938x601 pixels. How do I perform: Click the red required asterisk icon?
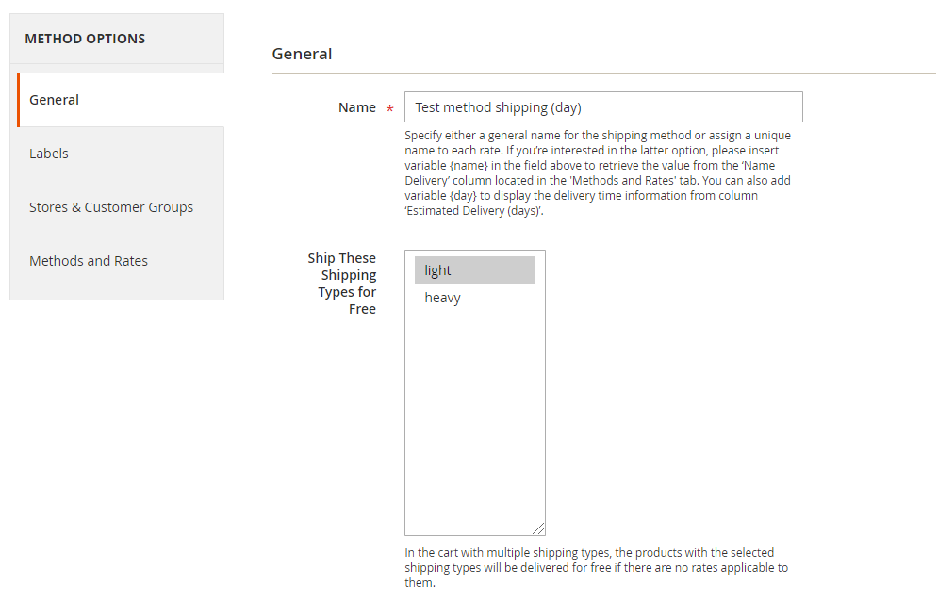coord(389,109)
